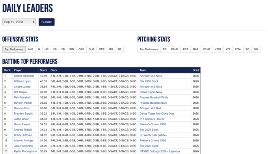Select the HR tab
This screenshot has width=268, height=154.
pyautogui.click(x=47, y=49)
